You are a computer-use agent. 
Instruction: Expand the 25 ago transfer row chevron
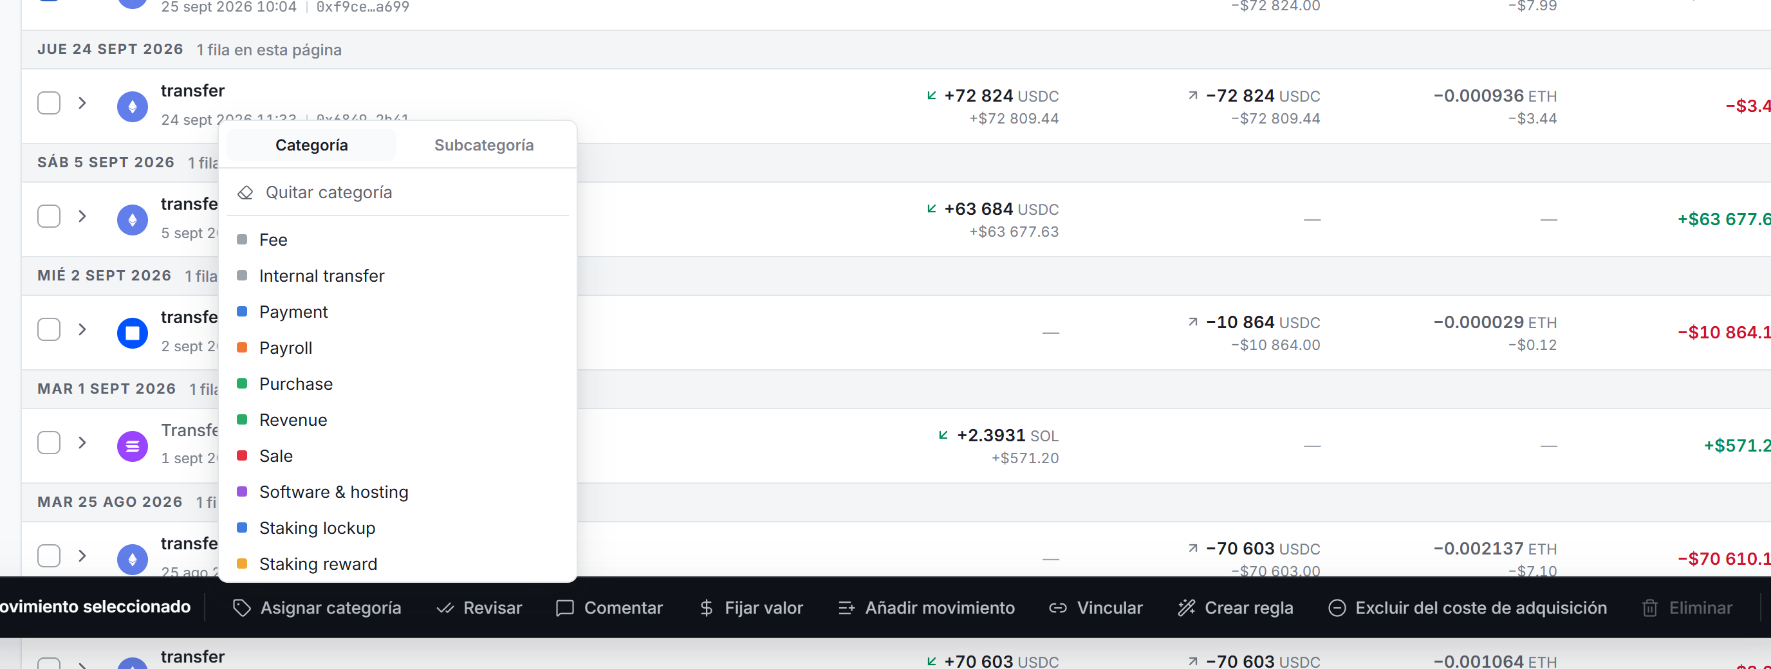(x=82, y=556)
